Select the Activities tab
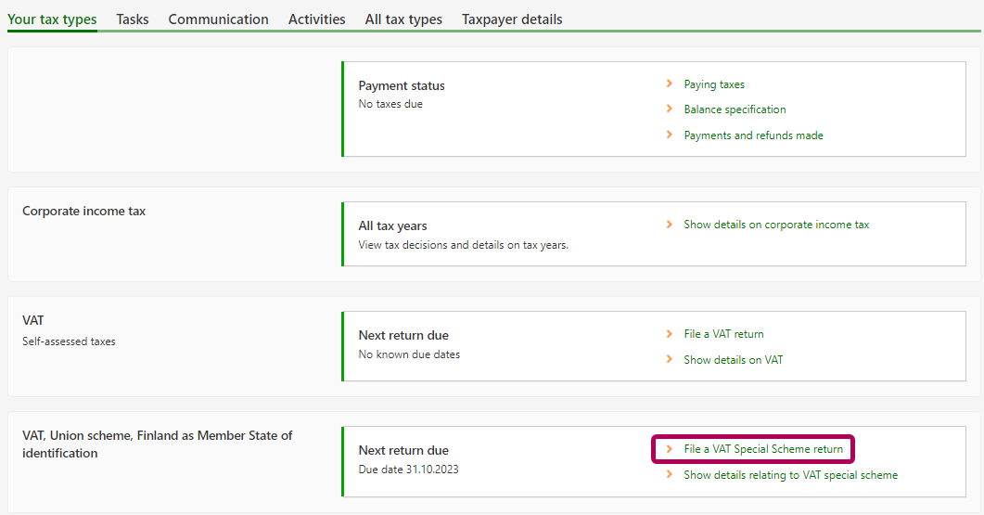This screenshot has width=984, height=515. point(316,19)
